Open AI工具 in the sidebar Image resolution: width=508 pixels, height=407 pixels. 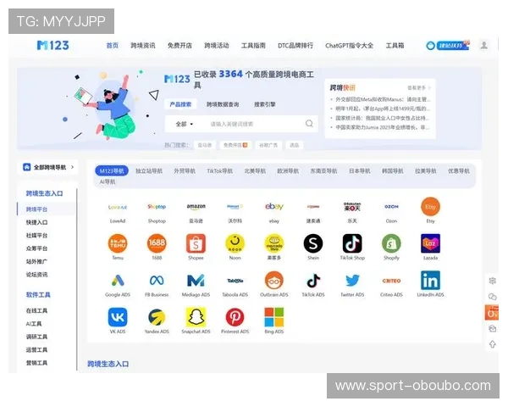[x=34, y=324]
